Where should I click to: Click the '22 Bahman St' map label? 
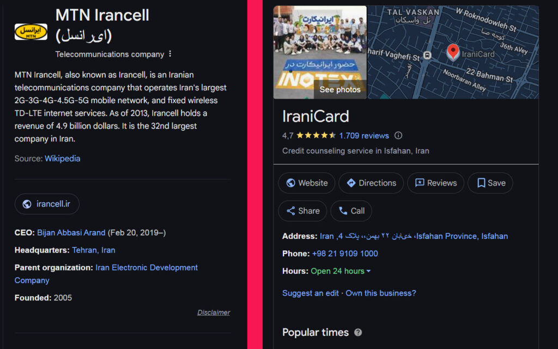click(x=489, y=75)
